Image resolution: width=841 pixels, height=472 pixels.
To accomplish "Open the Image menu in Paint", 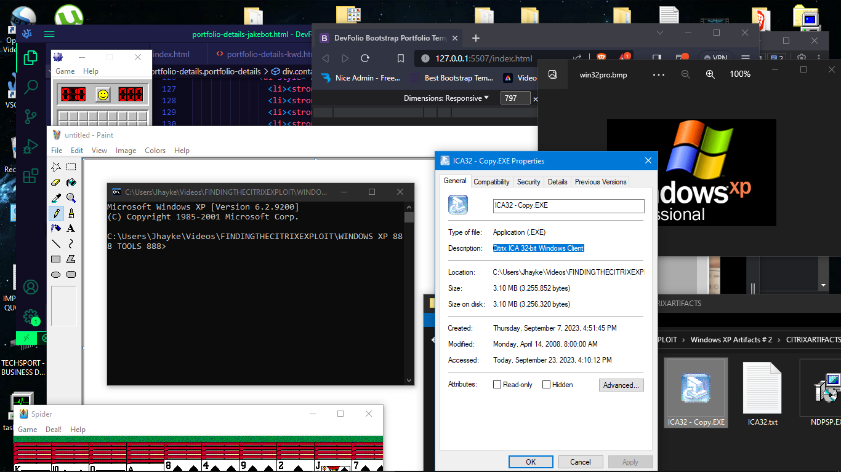I will (x=126, y=151).
